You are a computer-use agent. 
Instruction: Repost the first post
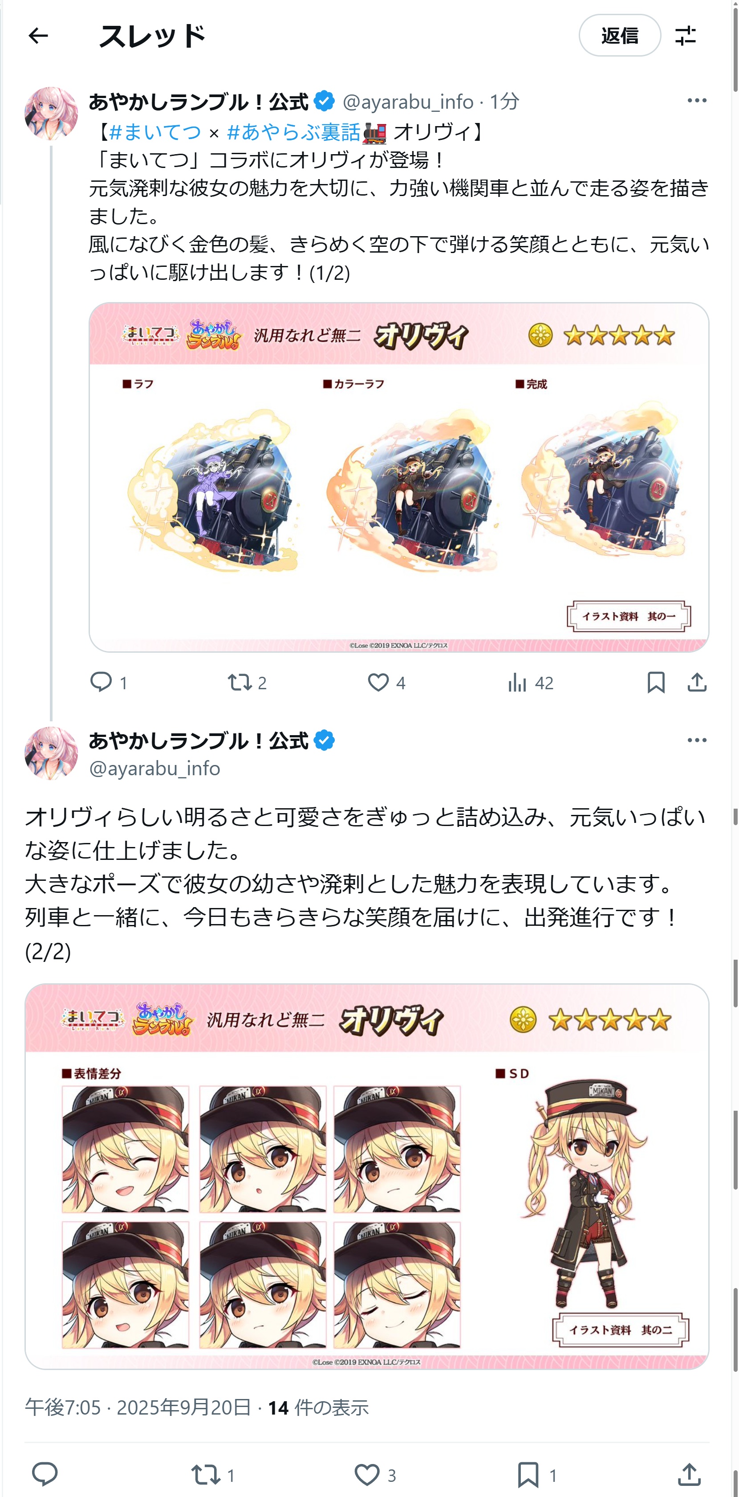click(248, 682)
